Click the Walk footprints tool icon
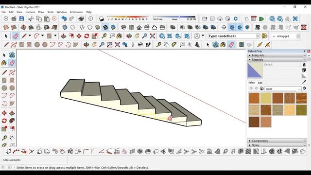This screenshot has width=311, height=175. (x=148, y=45)
